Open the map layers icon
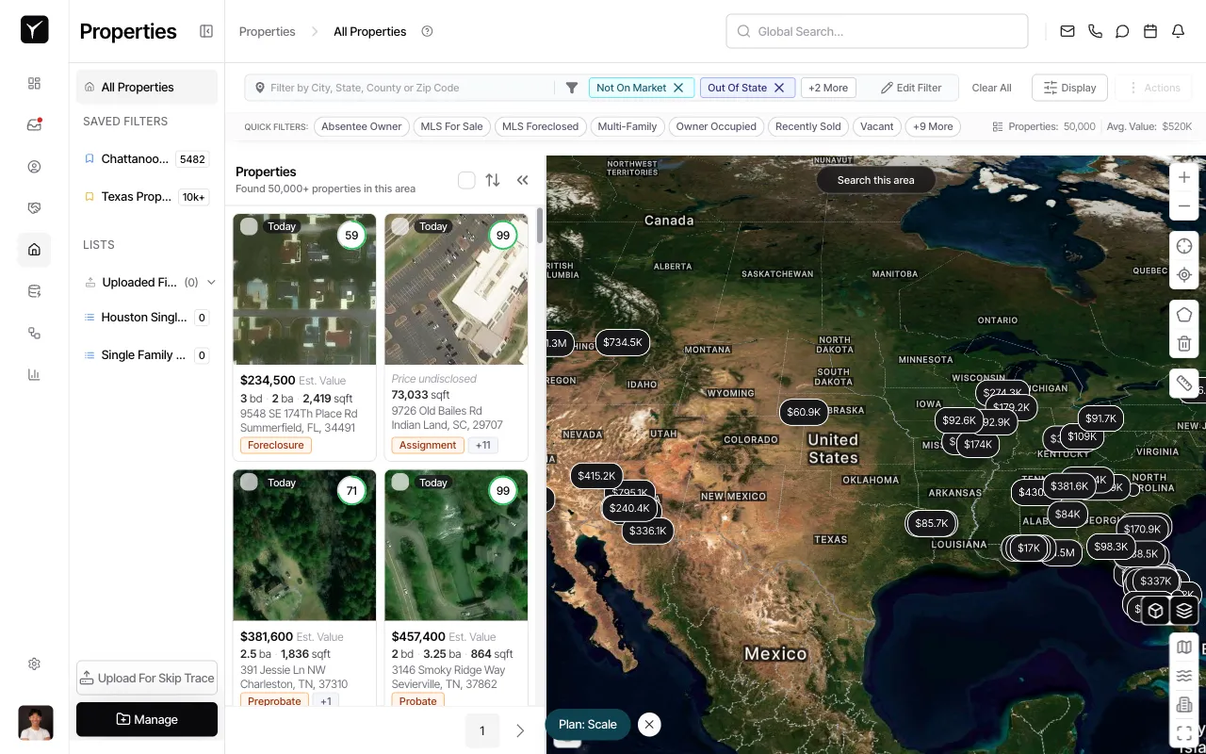This screenshot has height=754, width=1206. tap(1184, 611)
